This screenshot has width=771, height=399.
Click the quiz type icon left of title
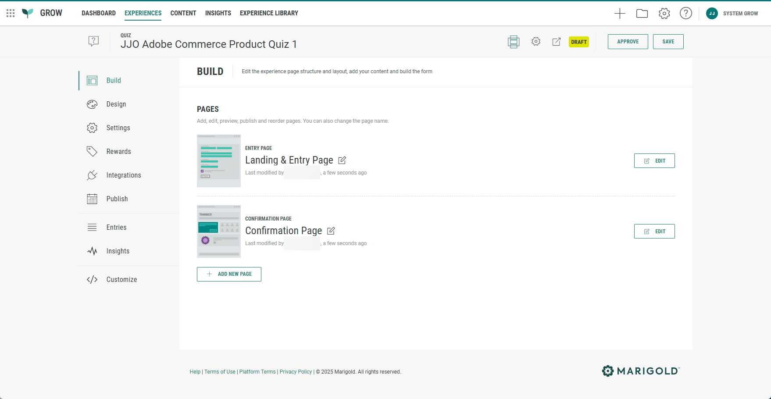click(93, 41)
